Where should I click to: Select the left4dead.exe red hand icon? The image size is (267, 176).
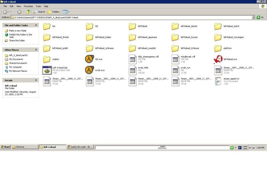tap(218, 59)
